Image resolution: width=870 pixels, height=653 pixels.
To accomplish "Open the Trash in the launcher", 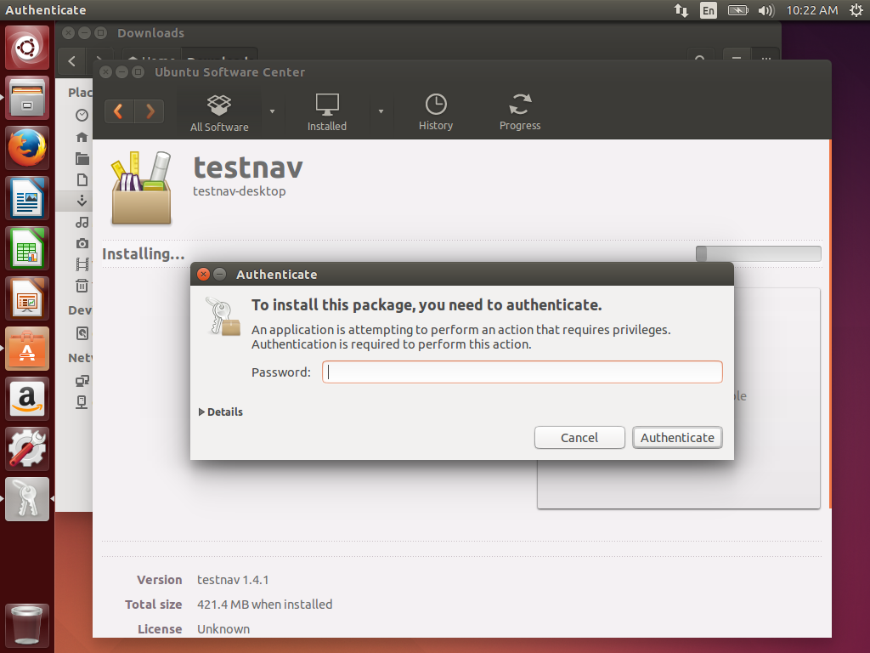I will pyautogui.click(x=28, y=625).
